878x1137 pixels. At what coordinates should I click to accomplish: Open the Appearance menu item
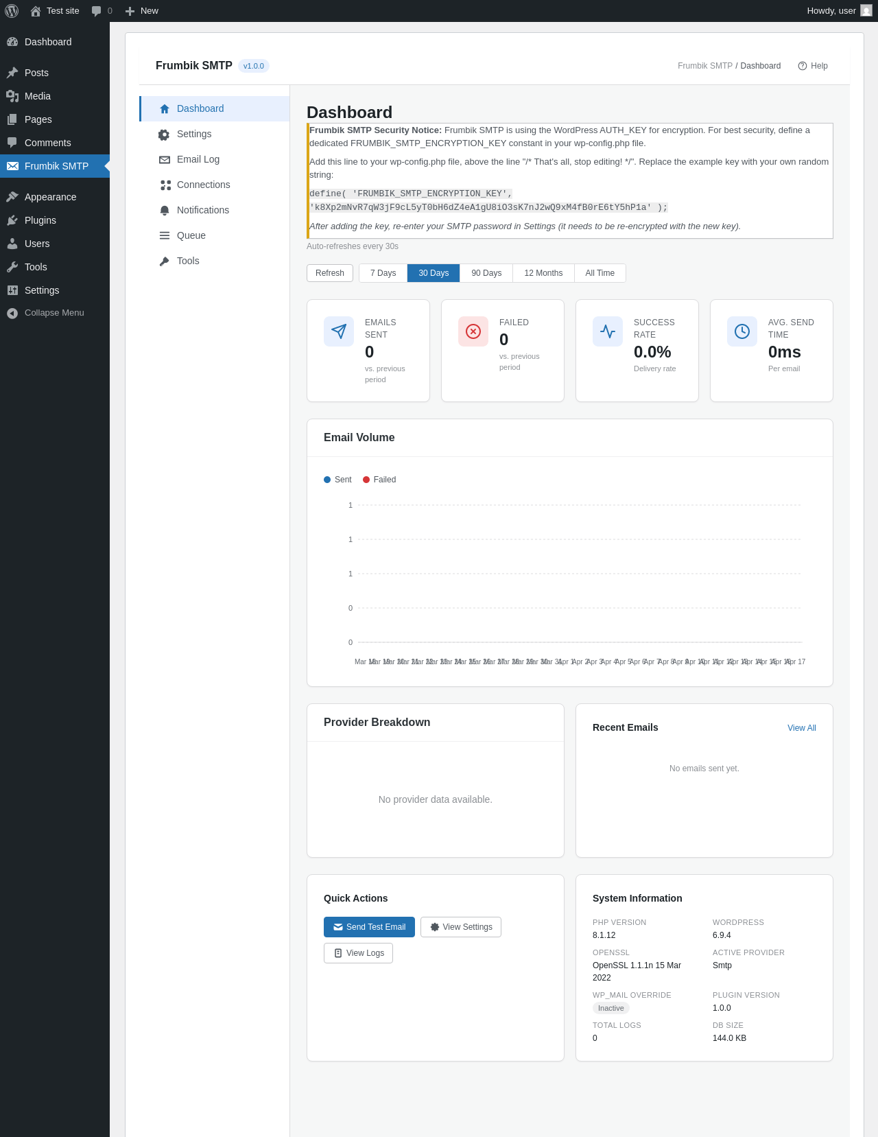(x=55, y=197)
